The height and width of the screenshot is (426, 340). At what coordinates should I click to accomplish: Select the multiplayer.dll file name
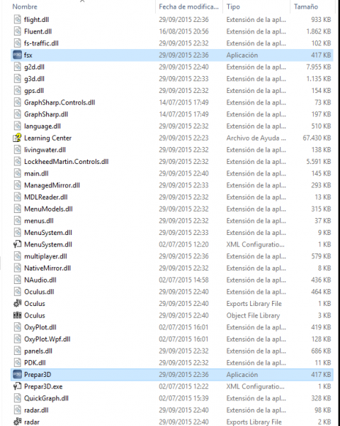45,256
